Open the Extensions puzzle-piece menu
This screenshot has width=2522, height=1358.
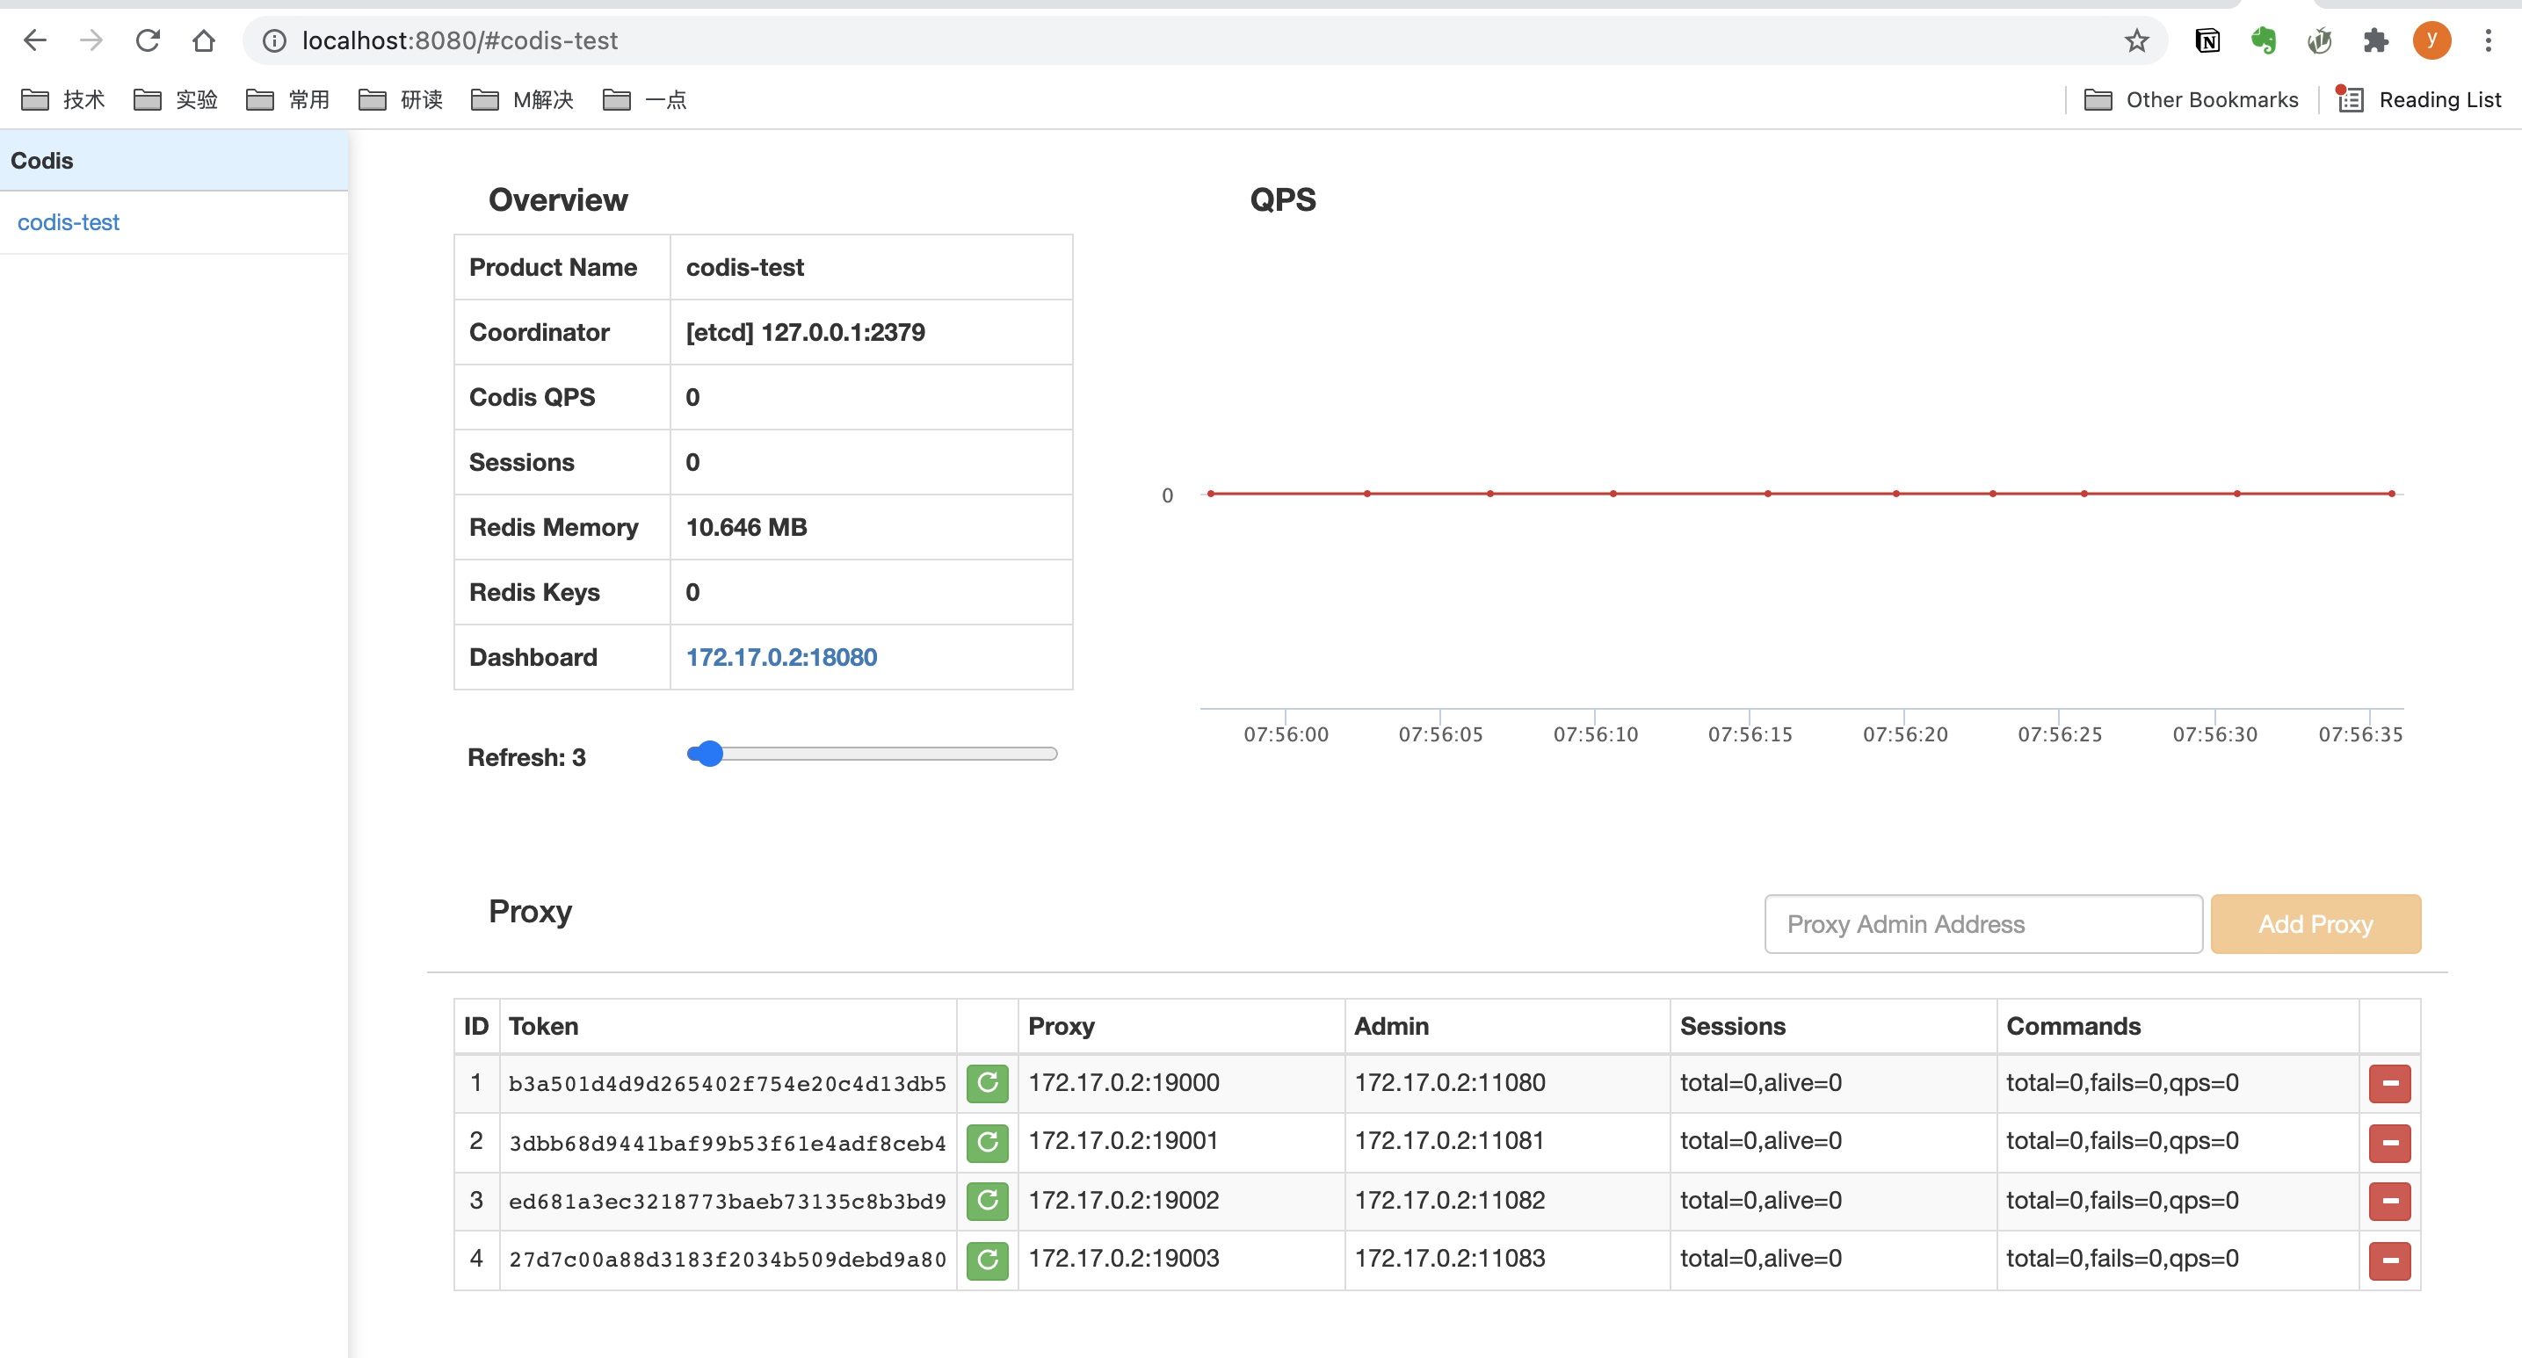point(2375,40)
